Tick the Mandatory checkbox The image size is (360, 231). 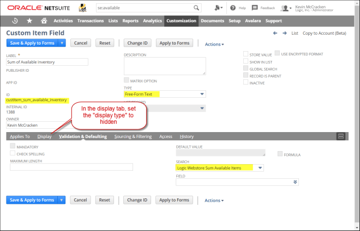click(x=13, y=147)
